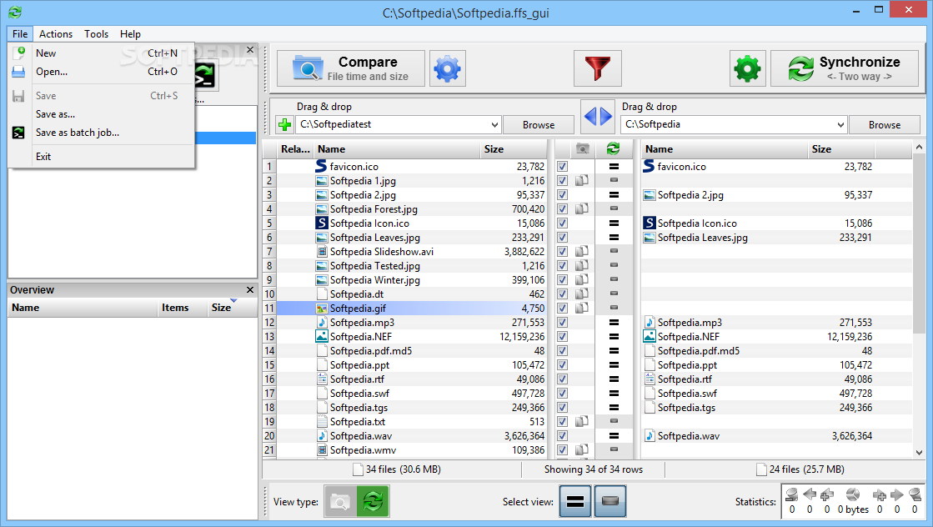Screen dimensions: 933x527
Task: Click the right delete statistics icon
Action: click(915, 494)
